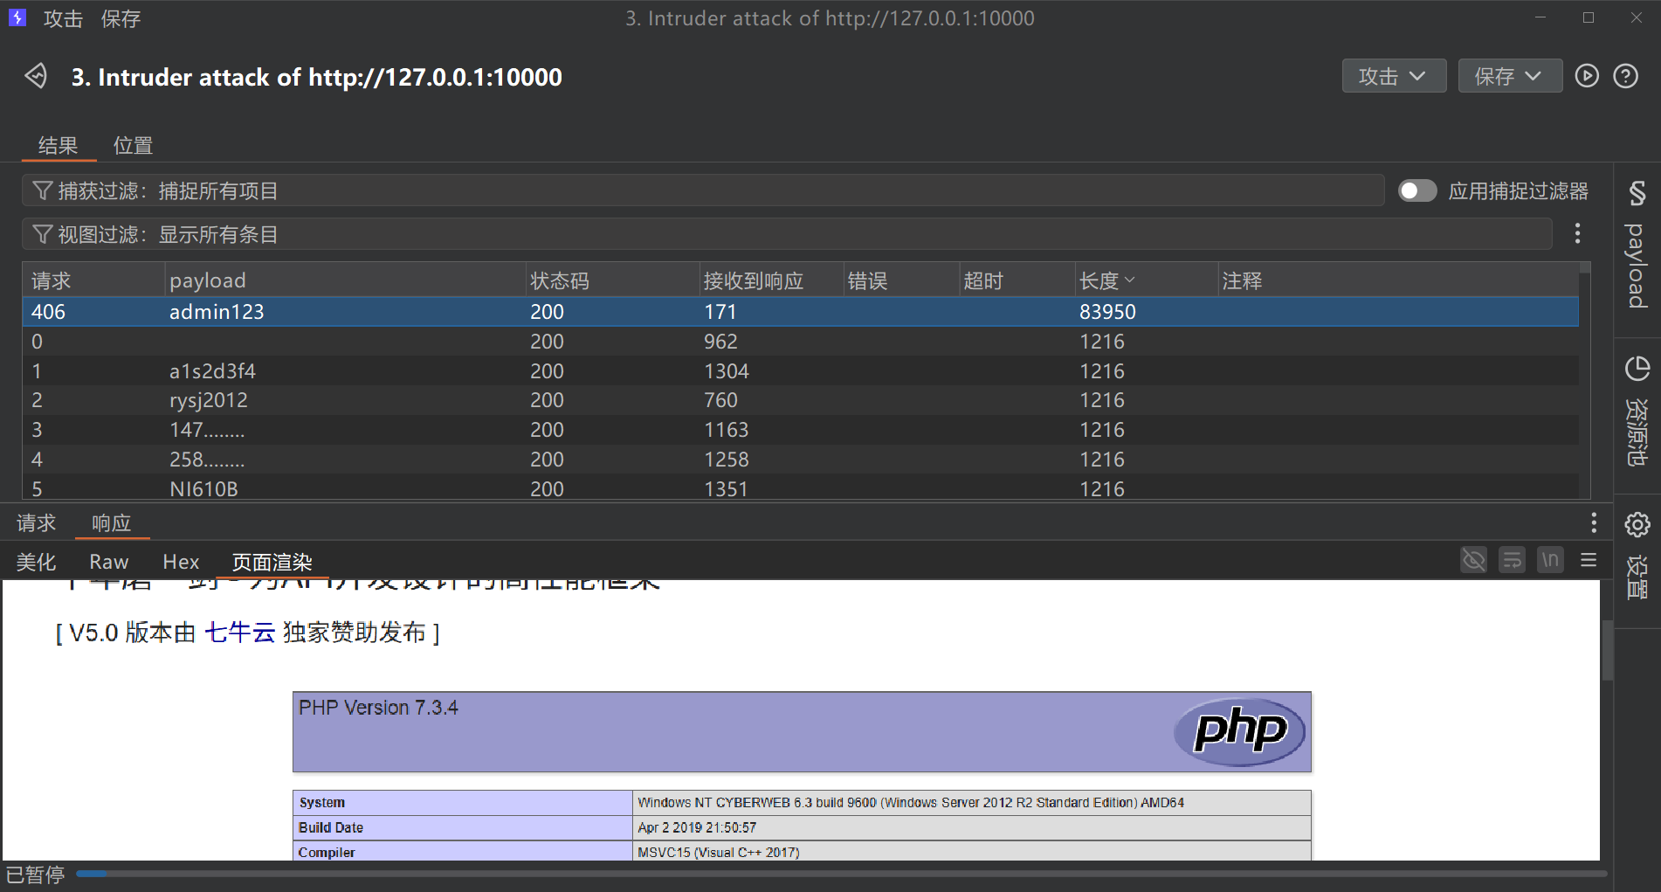Open help via the question mark icon
The height and width of the screenshot is (892, 1661).
pyautogui.click(x=1625, y=76)
